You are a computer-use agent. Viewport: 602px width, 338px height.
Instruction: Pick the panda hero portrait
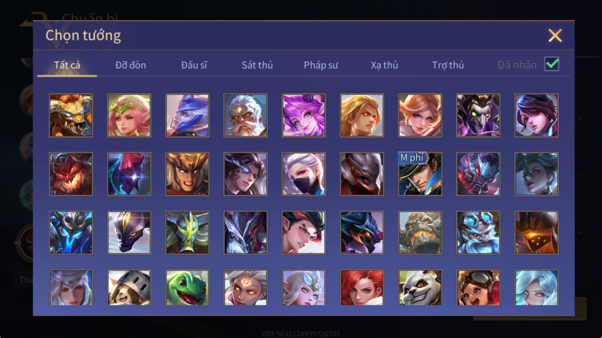click(420, 287)
